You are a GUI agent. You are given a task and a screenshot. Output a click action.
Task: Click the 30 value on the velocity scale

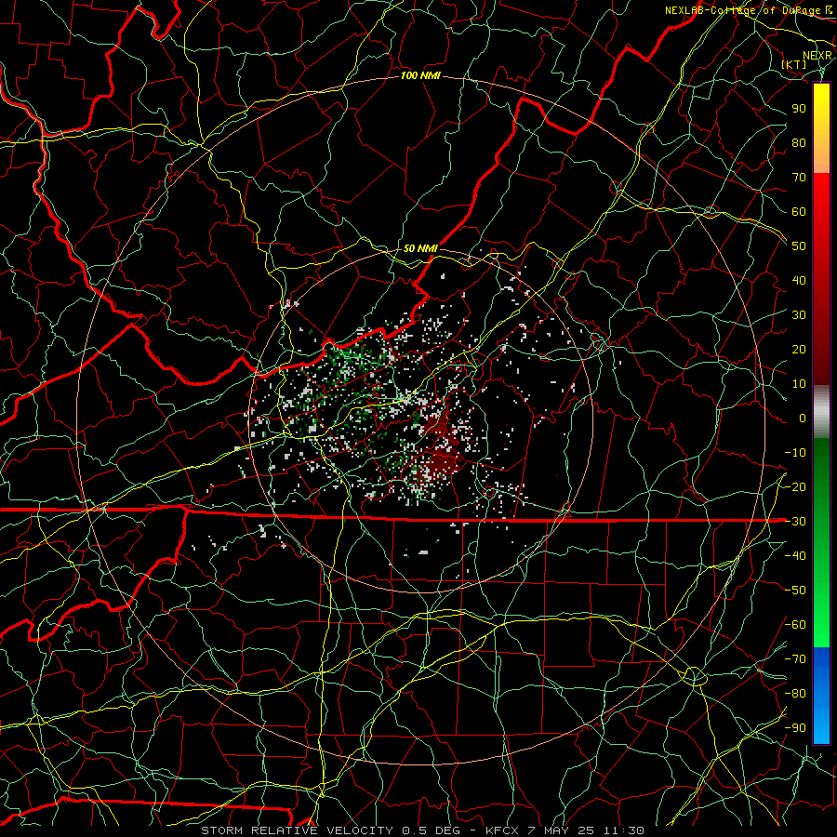tap(799, 315)
